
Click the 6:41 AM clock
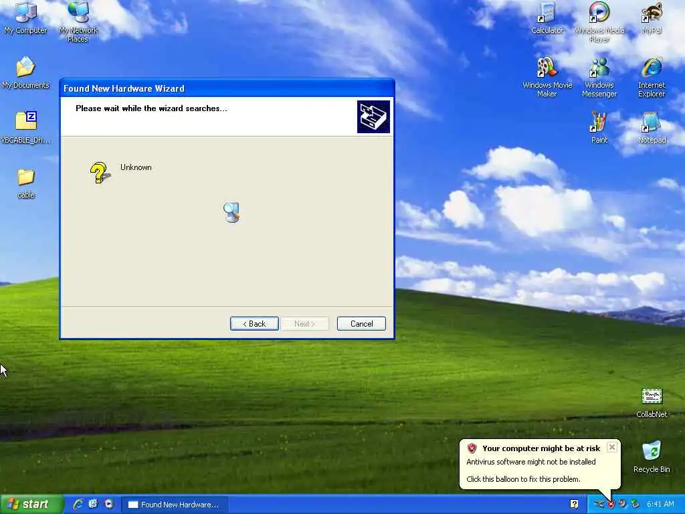click(660, 504)
